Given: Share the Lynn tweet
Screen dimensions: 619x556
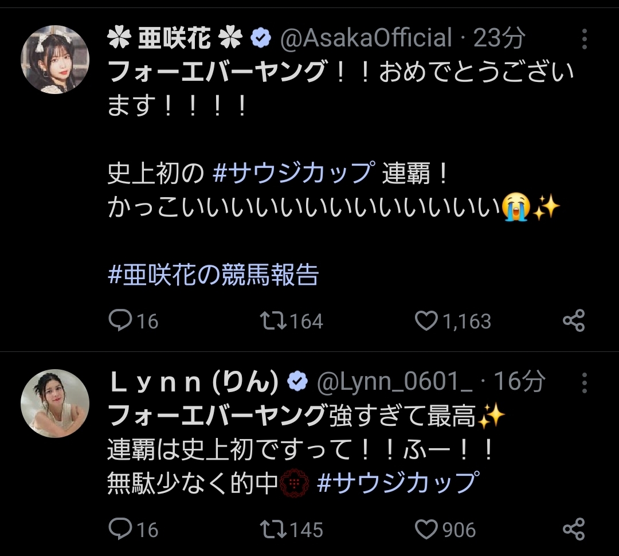Looking at the screenshot, I should pyautogui.click(x=573, y=528).
